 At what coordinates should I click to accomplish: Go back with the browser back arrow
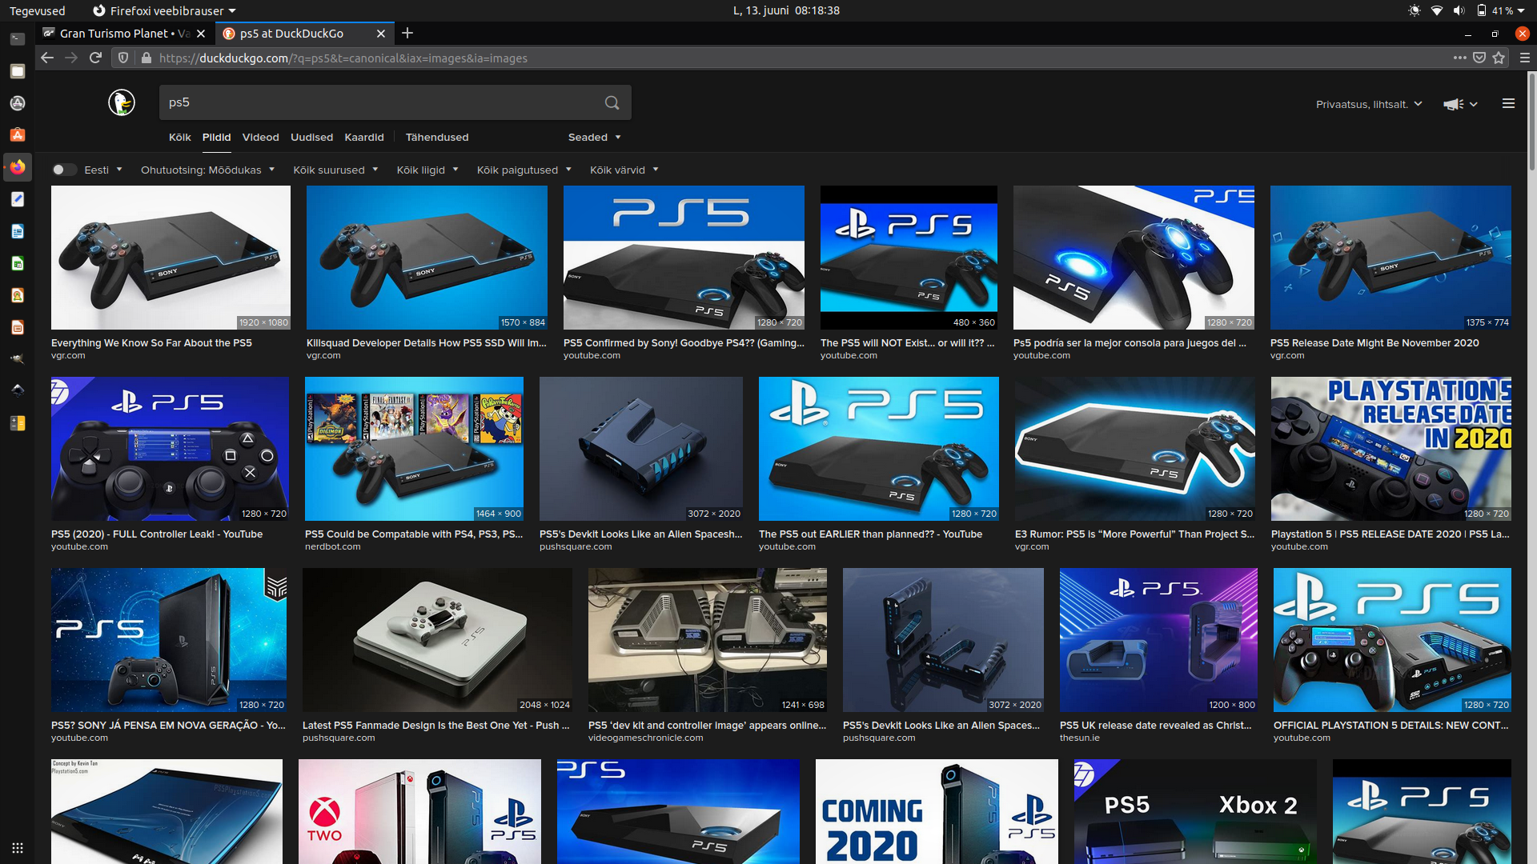(47, 58)
